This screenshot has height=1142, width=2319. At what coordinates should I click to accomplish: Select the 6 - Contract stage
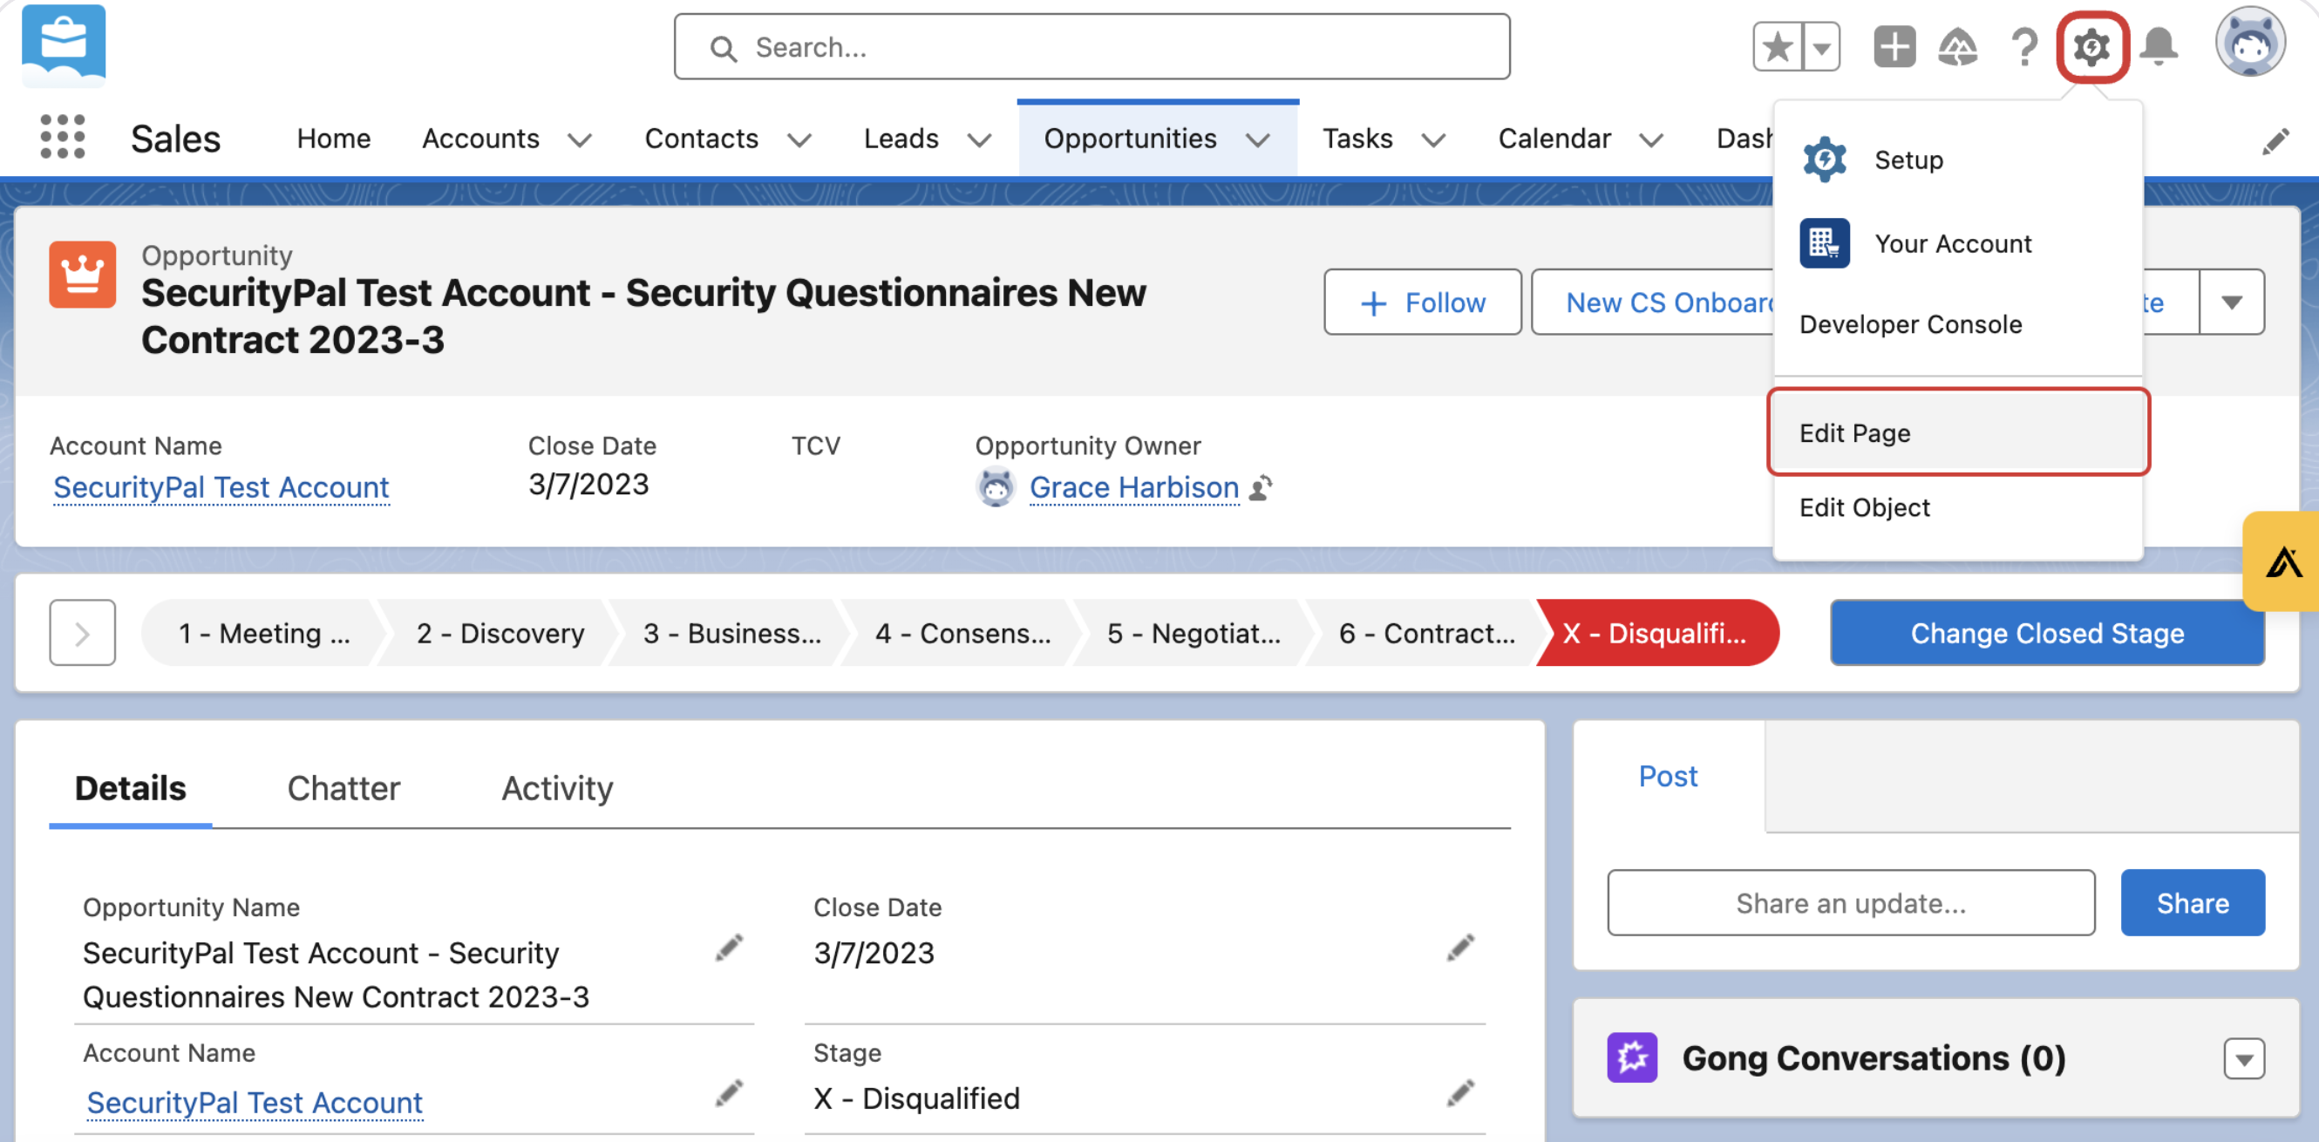pos(1426,633)
